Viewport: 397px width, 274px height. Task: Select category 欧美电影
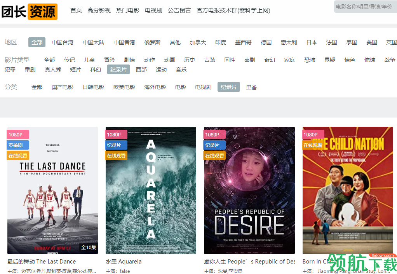tap(124, 87)
